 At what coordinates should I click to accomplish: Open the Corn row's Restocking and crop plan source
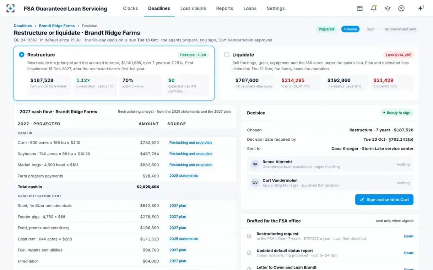point(191,143)
